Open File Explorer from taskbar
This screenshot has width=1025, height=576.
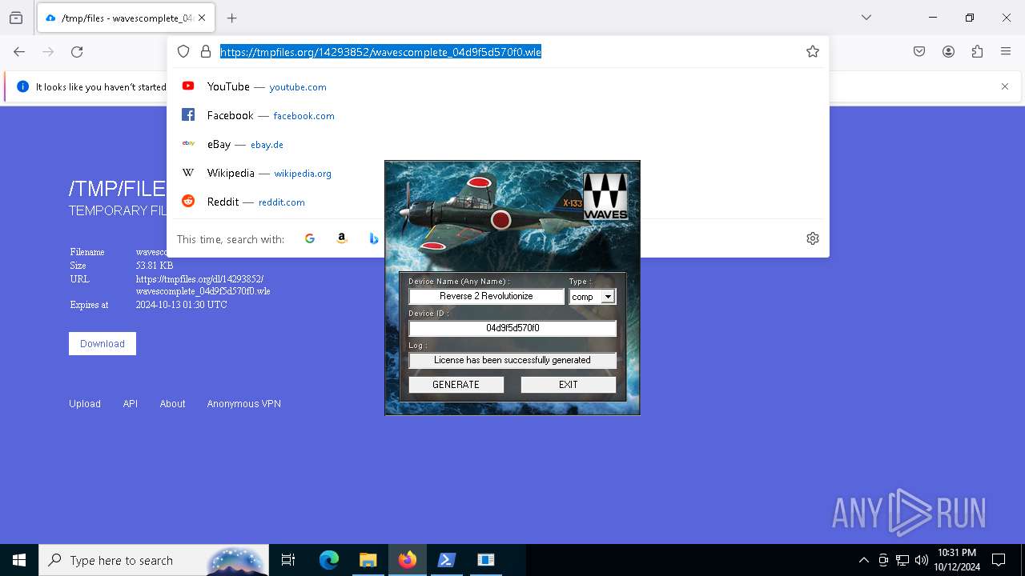368,560
